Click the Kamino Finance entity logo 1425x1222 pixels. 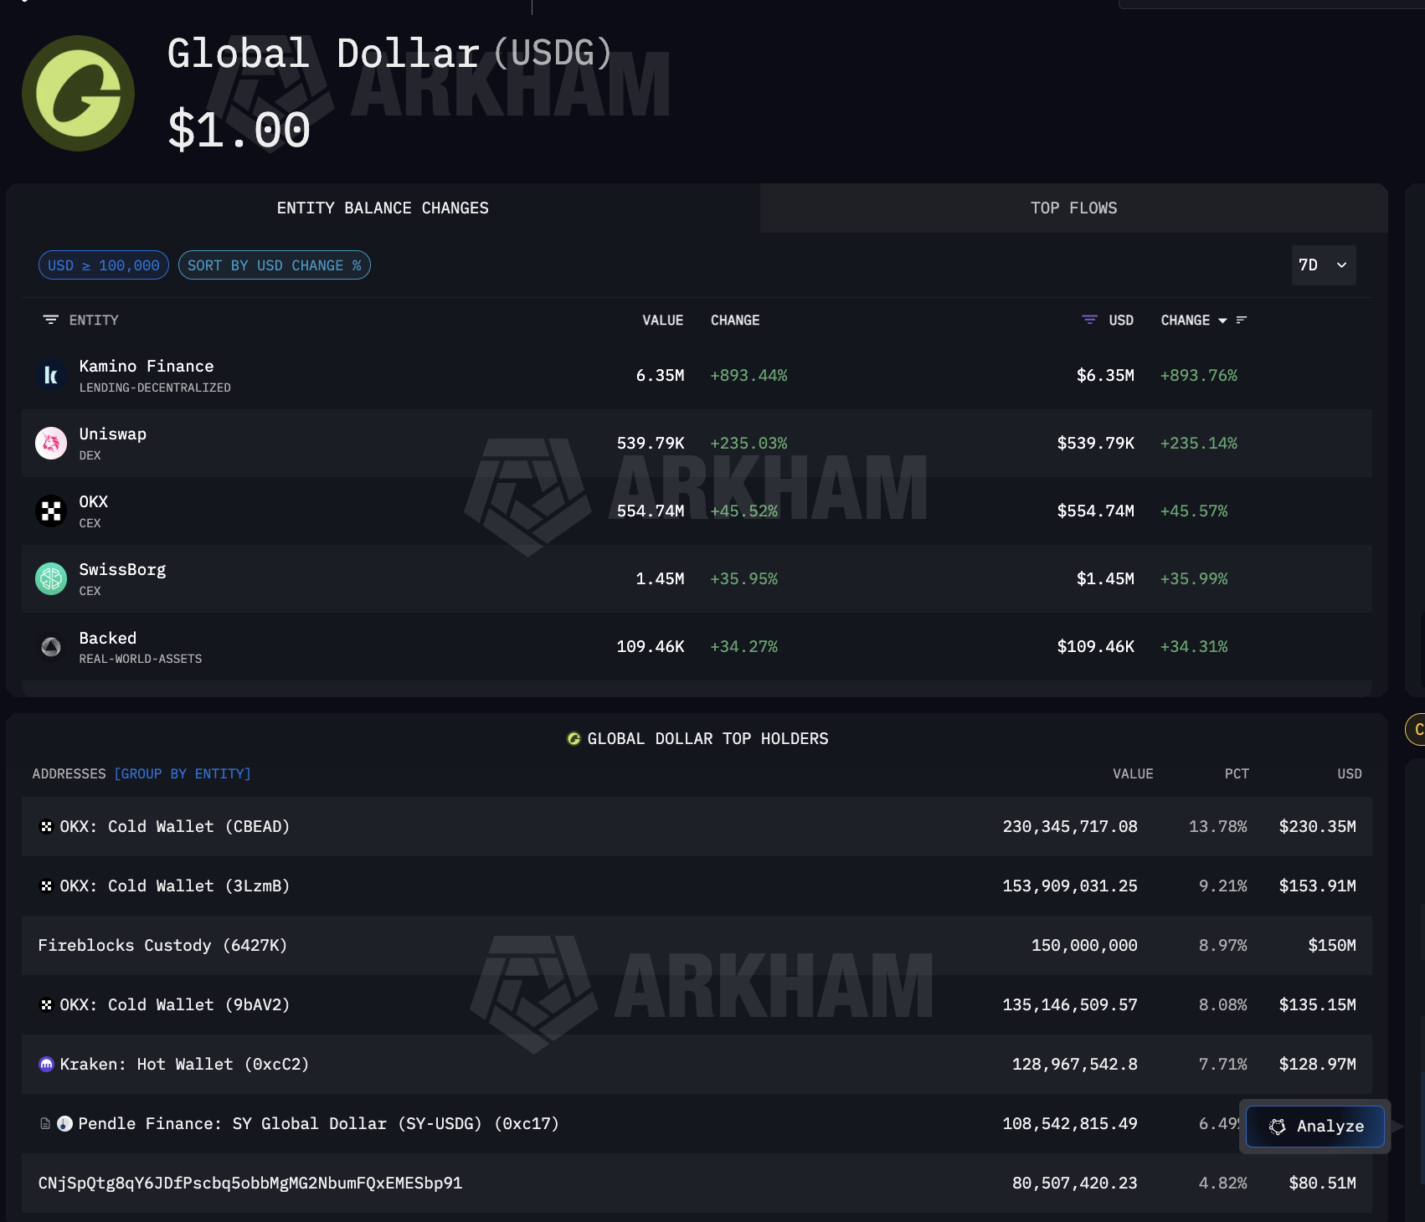[51, 375]
